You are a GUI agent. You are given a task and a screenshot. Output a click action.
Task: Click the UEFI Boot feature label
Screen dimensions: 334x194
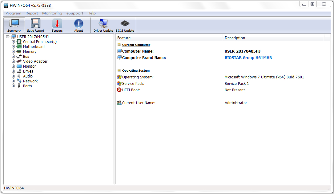pyautogui.click(x=131, y=90)
